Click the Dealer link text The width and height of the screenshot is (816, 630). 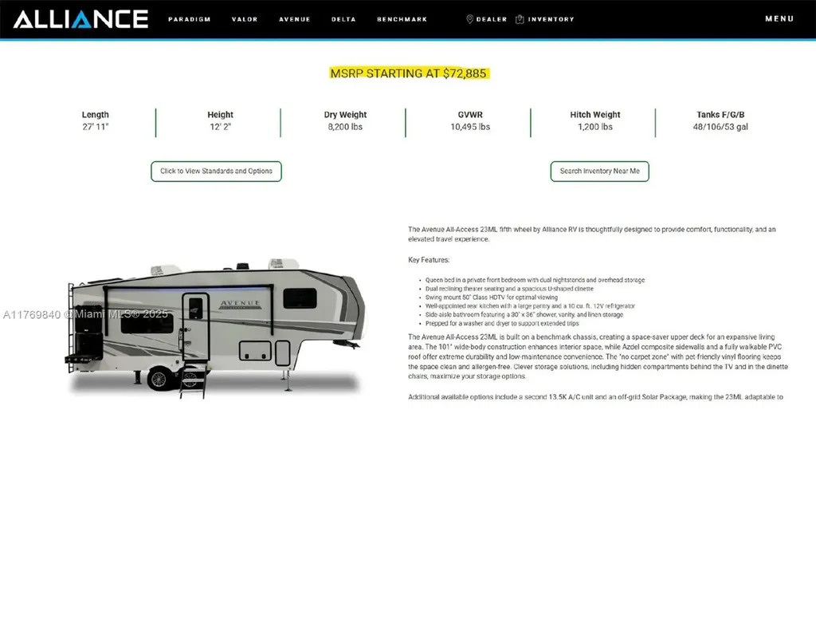coord(492,19)
